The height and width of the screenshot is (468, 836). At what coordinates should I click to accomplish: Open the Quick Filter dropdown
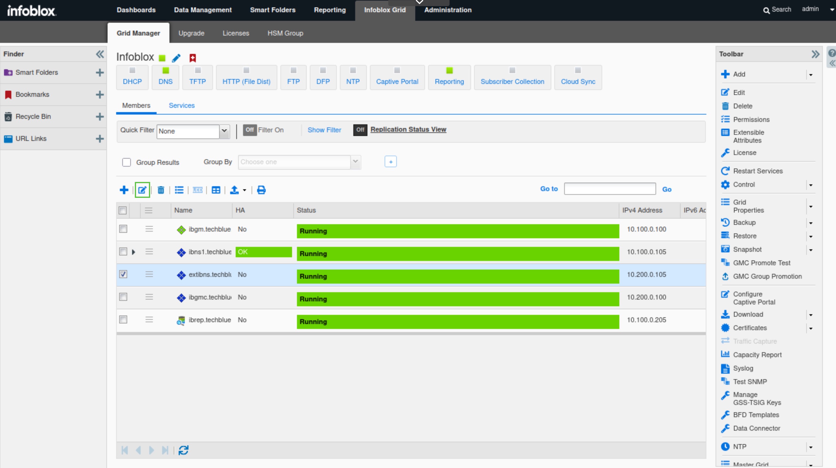[x=224, y=131]
